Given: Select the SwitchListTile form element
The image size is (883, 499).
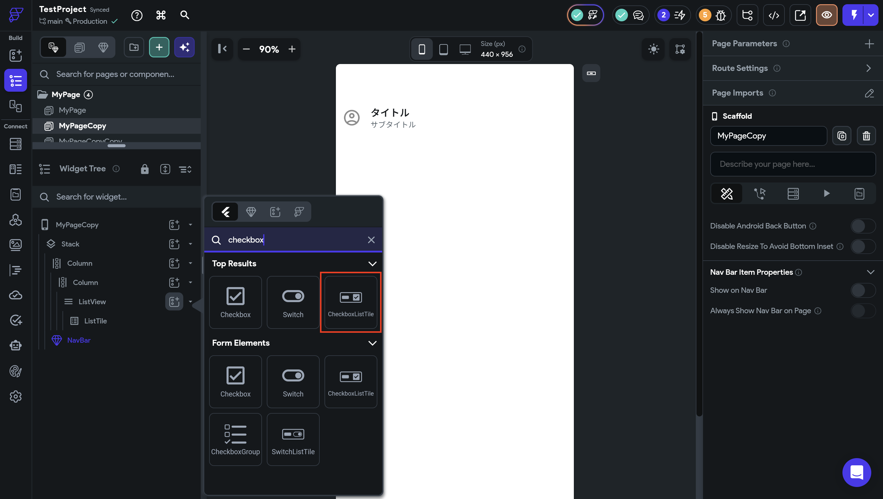Looking at the screenshot, I should coord(293,439).
